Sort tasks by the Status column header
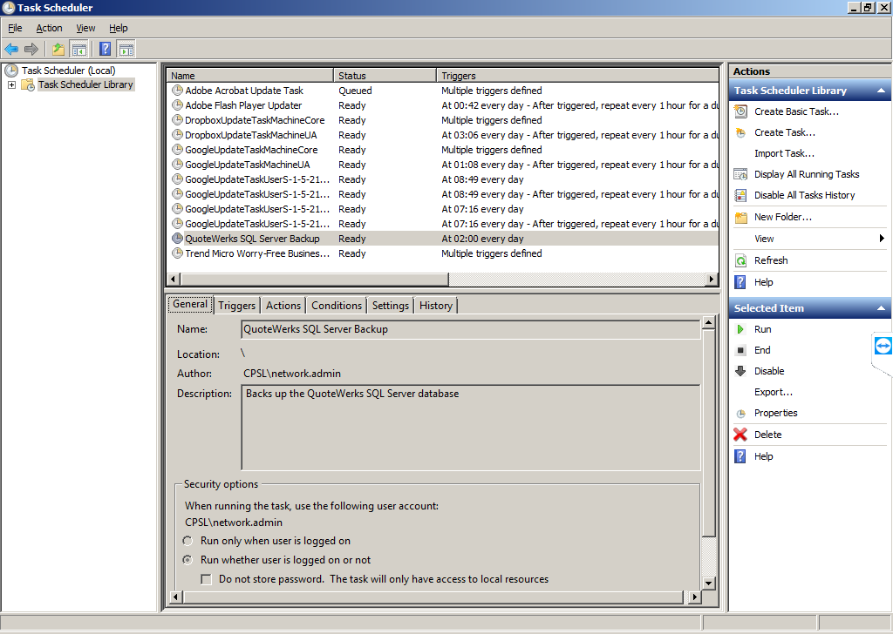Viewport: 893px width, 634px height. coord(385,76)
